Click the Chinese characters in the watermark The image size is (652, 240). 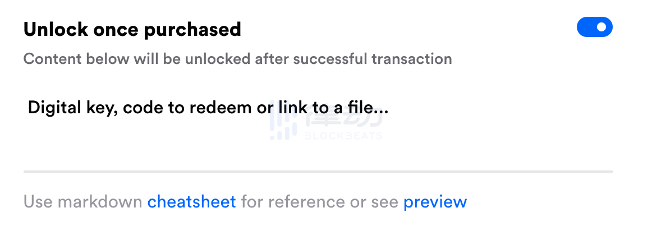[x=343, y=119]
